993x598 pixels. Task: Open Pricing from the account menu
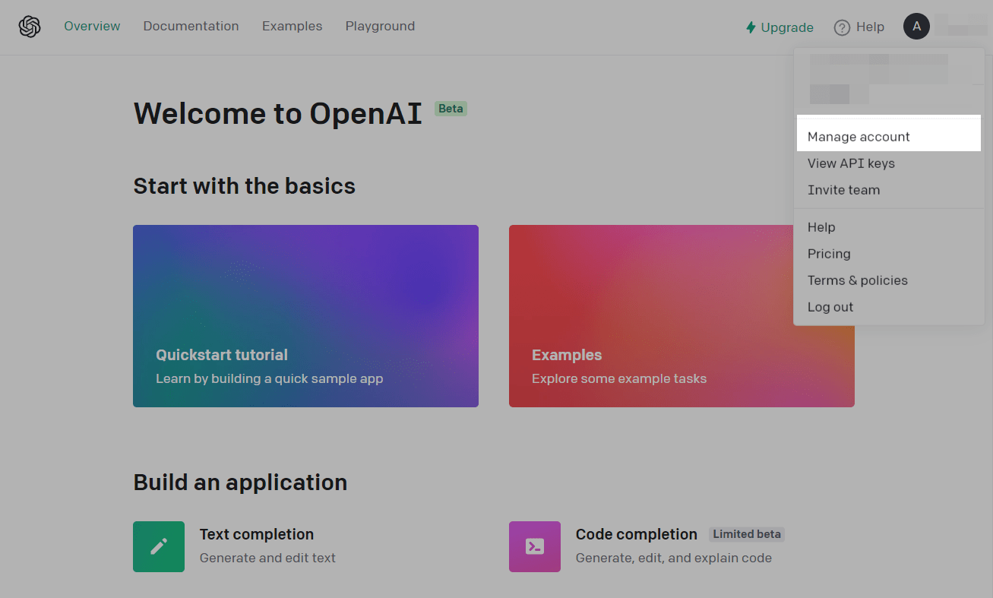829,254
